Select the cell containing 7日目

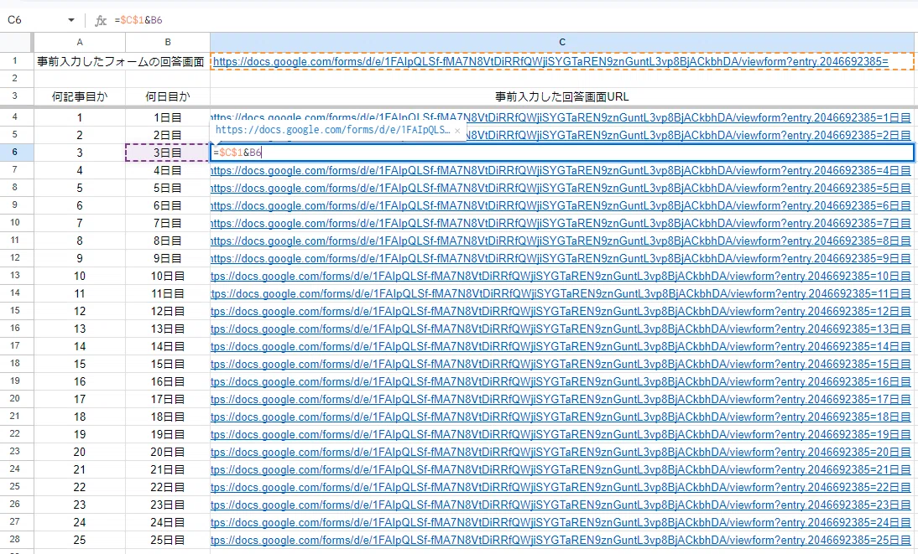[168, 224]
